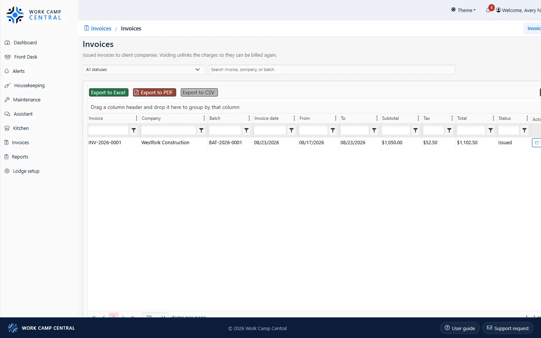541x338 pixels.
Task: Open Total column menu dots
Action: [x=493, y=118]
